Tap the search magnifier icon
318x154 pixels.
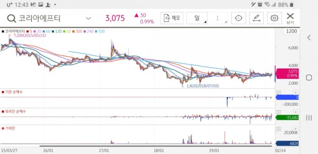(x=12, y=18)
